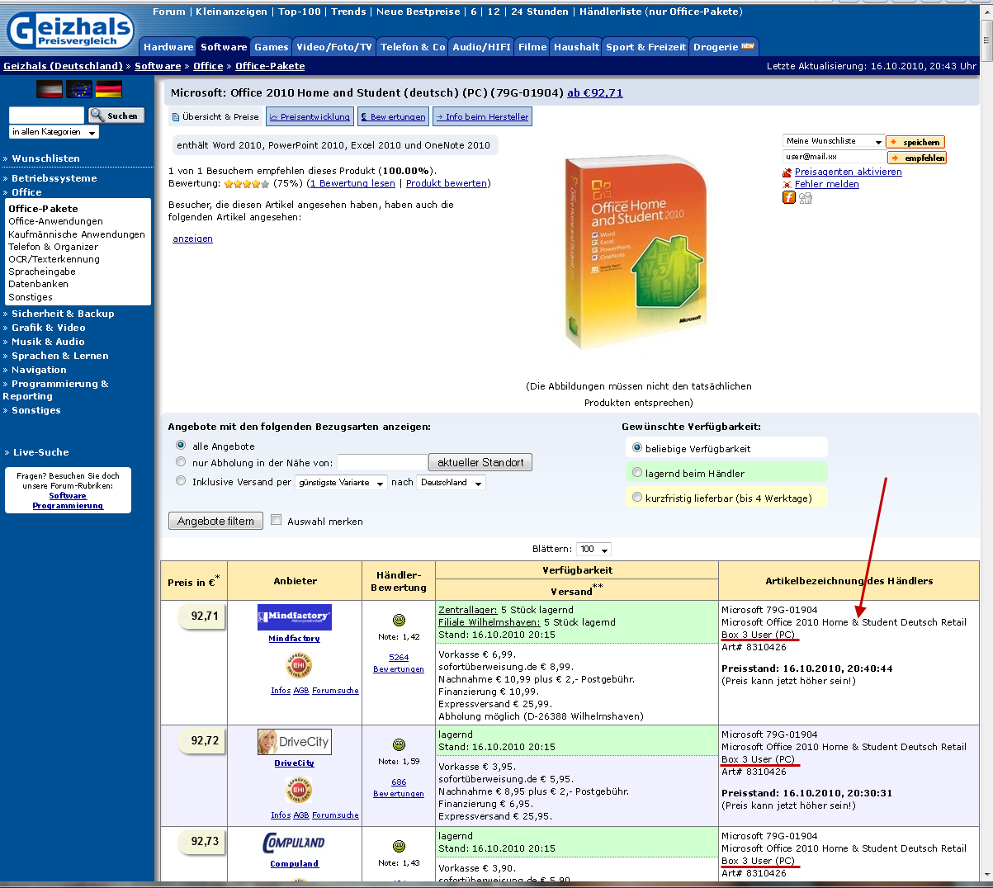The width and height of the screenshot is (993, 888).
Task: Click the orange share icon below Fehler melden
Action: pos(789,197)
